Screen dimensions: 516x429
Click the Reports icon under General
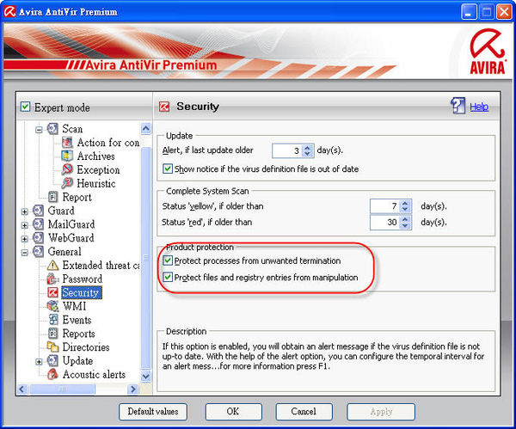53,334
